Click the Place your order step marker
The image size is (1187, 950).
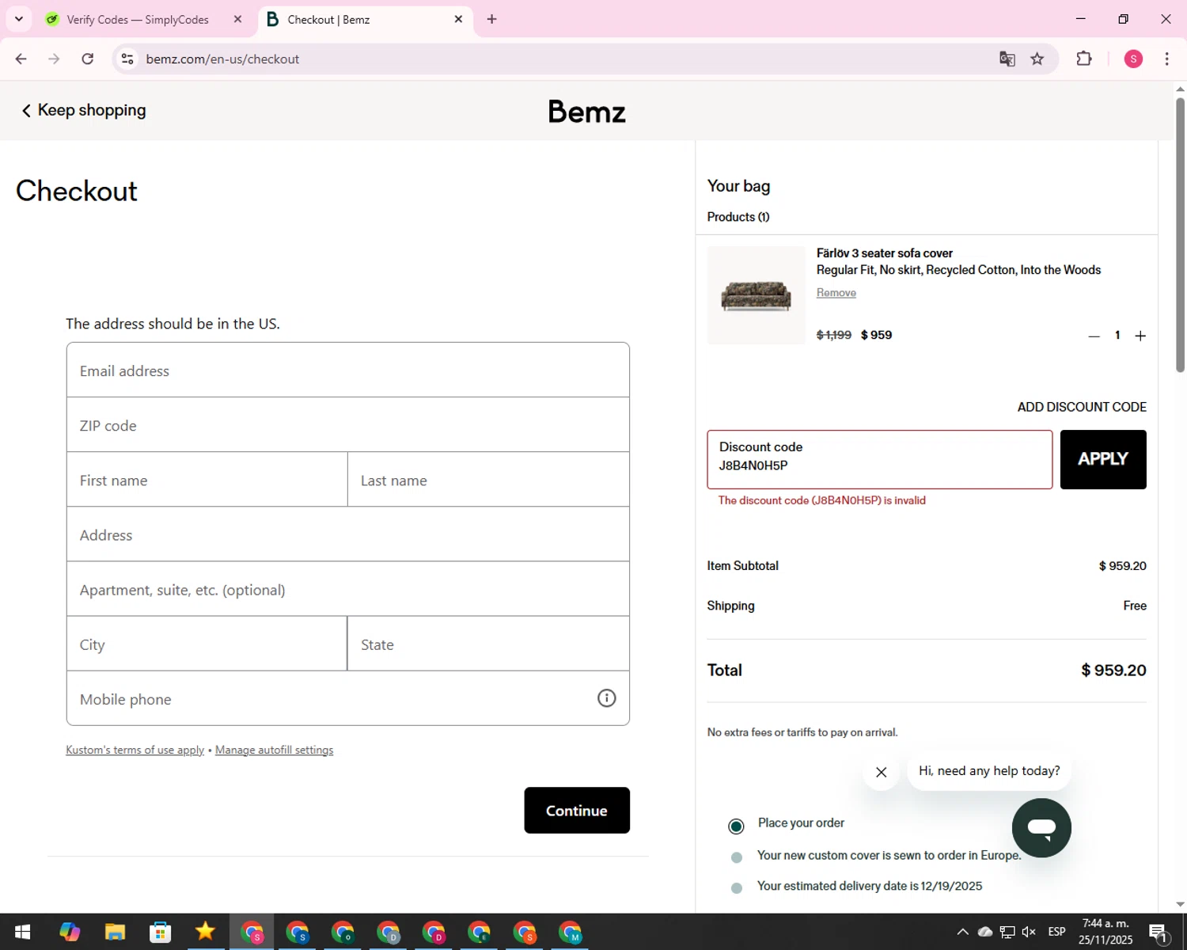point(736,826)
